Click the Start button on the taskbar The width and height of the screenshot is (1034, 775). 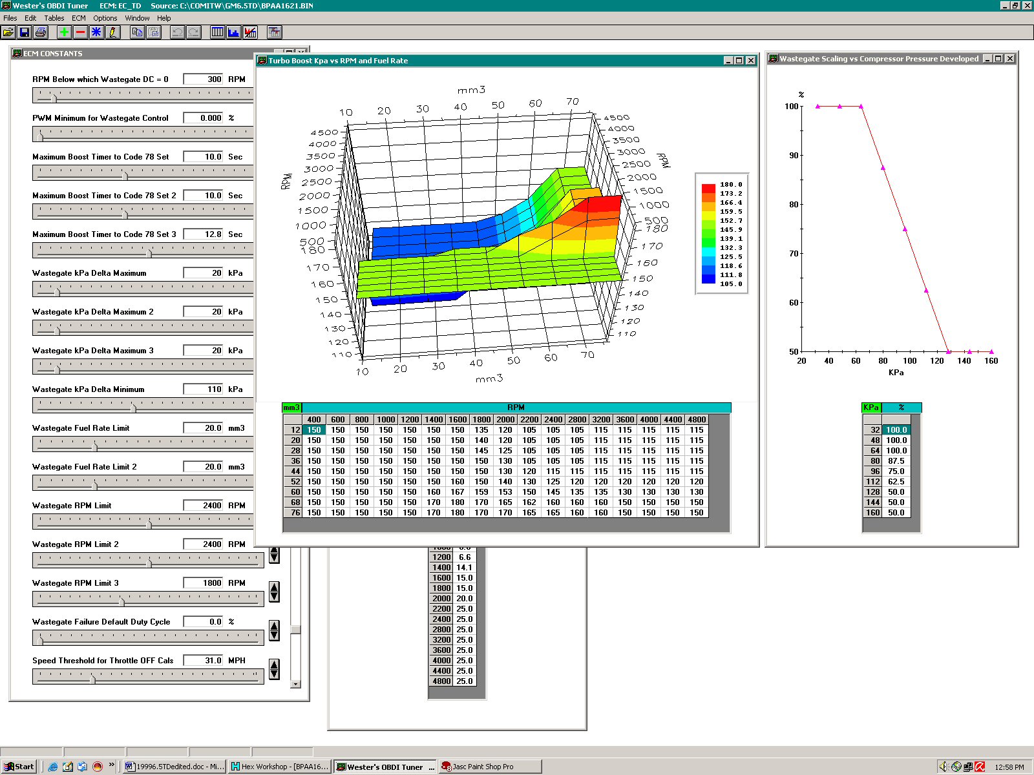pos(19,767)
